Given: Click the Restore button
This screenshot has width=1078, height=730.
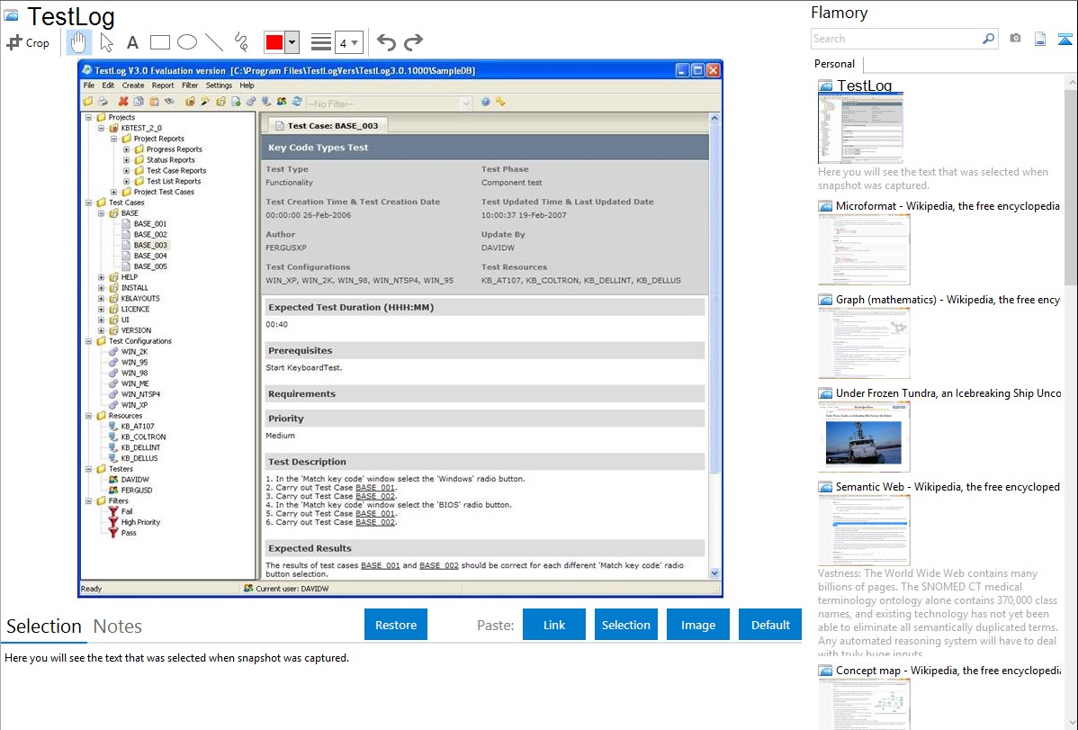Looking at the screenshot, I should point(396,625).
